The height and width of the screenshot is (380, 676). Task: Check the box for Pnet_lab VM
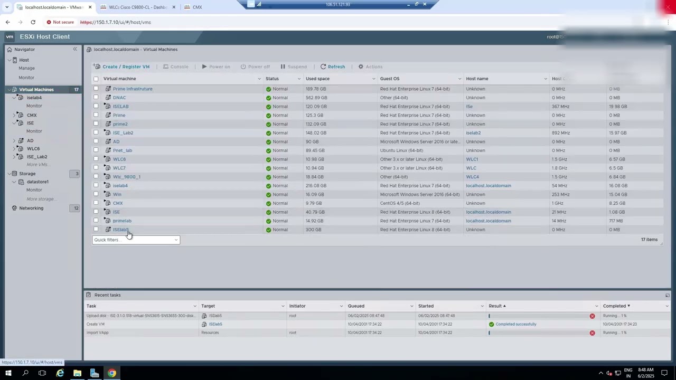coord(96,150)
